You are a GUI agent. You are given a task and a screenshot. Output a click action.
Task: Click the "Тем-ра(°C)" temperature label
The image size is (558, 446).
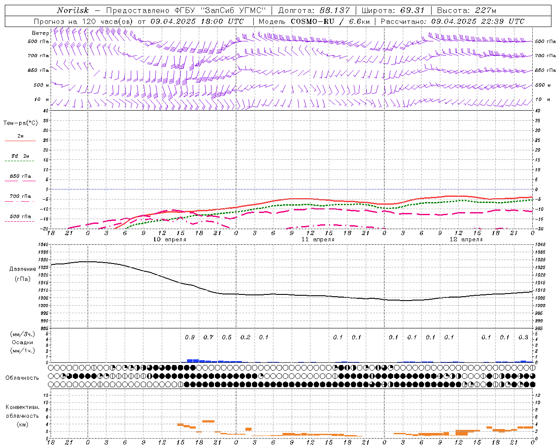click(x=20, y=123)
